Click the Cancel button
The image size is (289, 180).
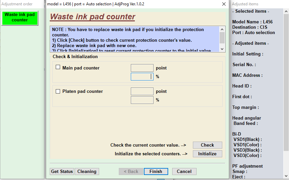(184, 171)
